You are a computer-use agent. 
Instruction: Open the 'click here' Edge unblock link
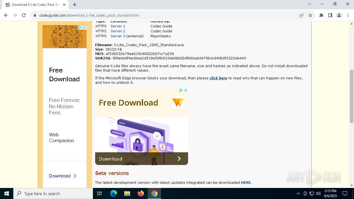[218, 78]
